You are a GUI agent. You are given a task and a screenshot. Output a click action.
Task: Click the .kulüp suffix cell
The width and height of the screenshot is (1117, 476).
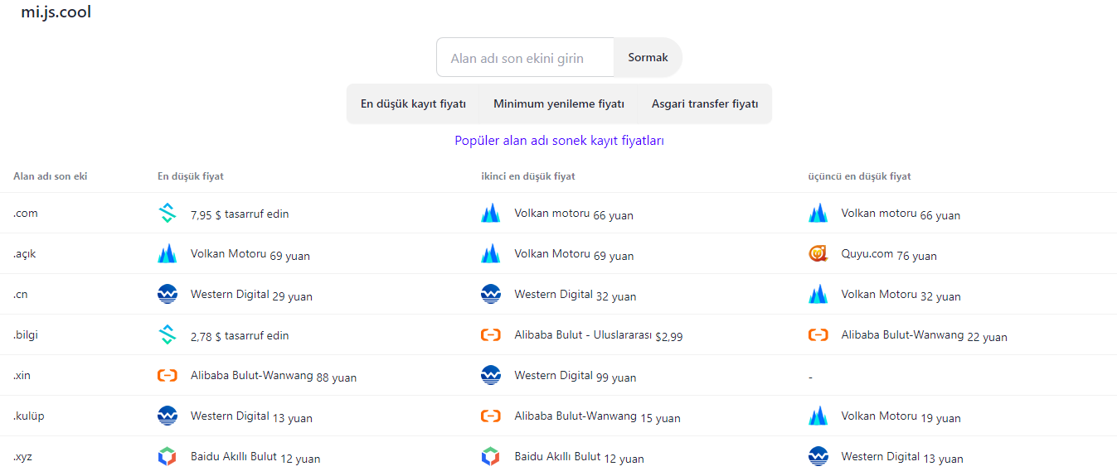click(x=29, y=416)
